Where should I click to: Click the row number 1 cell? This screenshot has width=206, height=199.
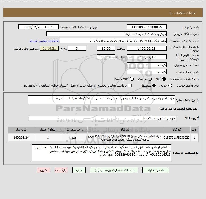194,138
